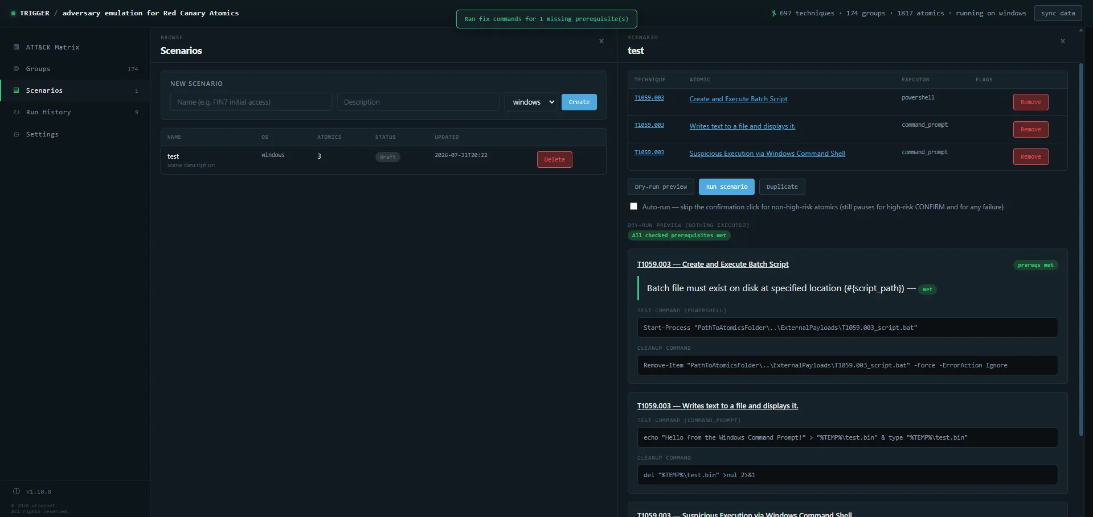Close the test scenario panel
This screenshot has width=1093, height=517.
coord(1063,41)
